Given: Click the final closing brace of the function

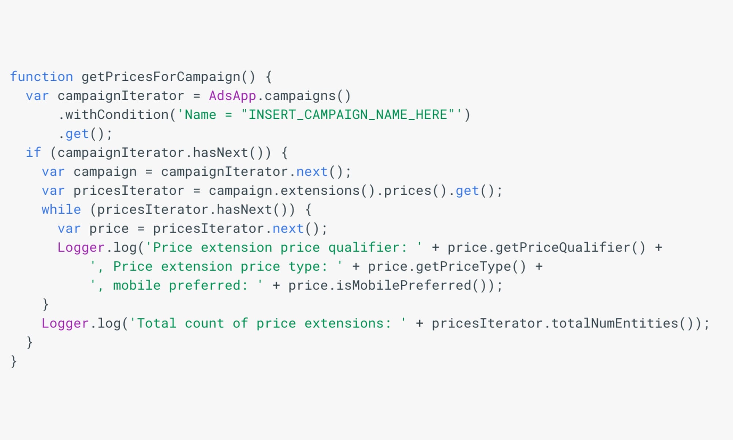Looking at the screenshot, I should coord(14,362).
